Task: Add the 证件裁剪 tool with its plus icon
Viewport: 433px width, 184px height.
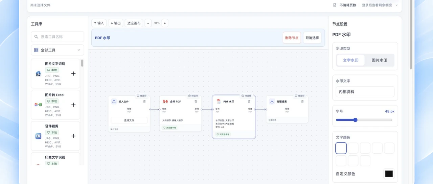Action: click(73, 136)
